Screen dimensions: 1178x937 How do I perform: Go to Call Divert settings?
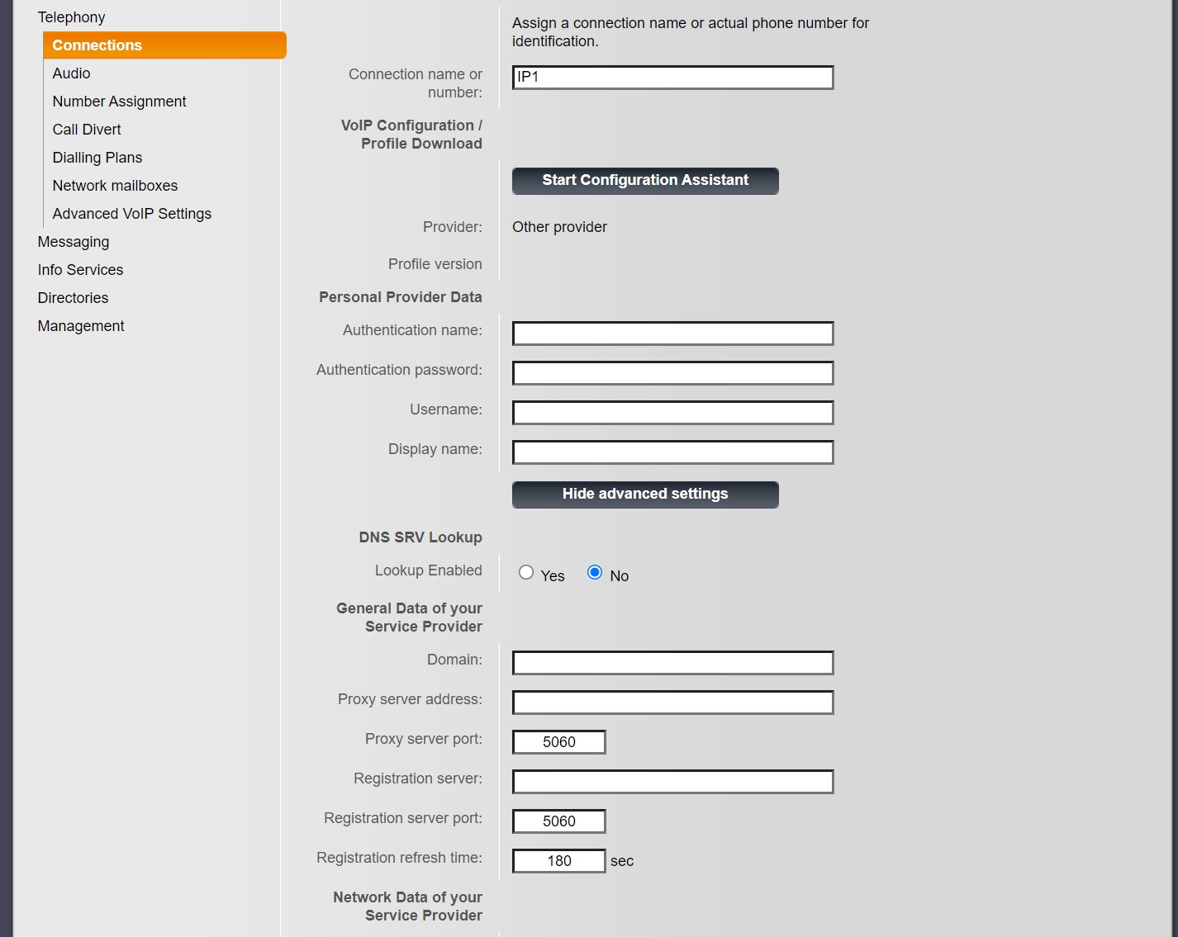pos(87,130)
